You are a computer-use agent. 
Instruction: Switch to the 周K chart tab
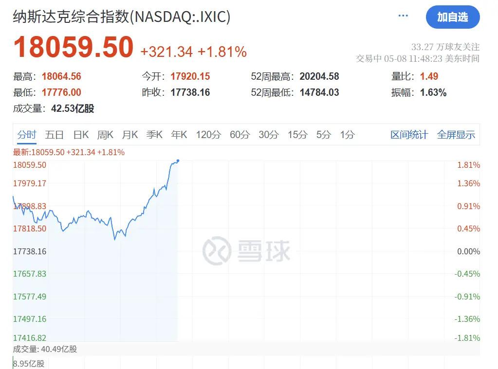pos(105,135)
